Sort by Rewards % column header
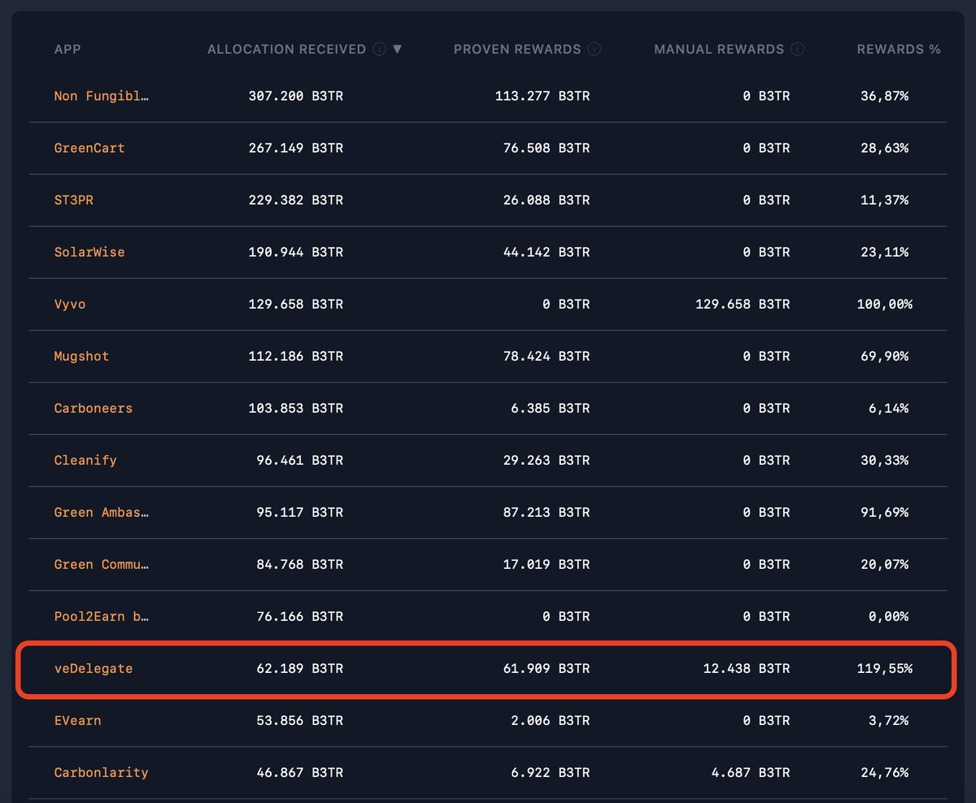 (899, 49)
